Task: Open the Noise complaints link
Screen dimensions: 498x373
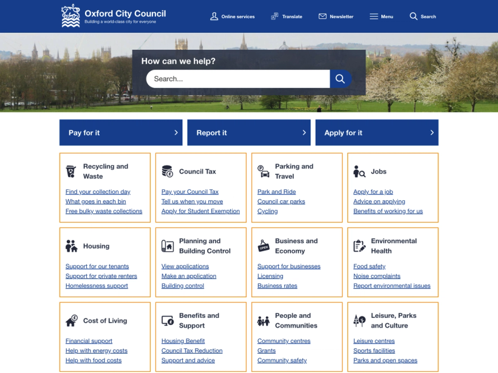Action: 377,276
